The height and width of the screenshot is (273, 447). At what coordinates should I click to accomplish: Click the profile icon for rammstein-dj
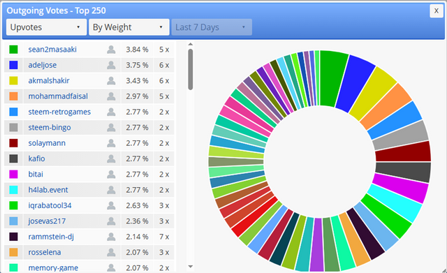pos(111,237)
